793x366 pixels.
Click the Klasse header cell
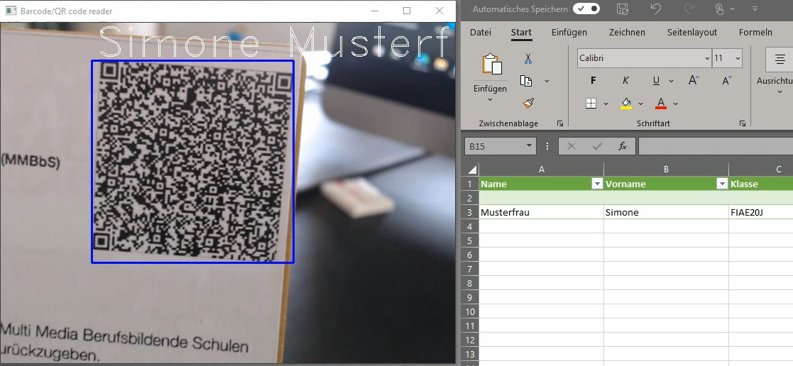click(760, 184)
